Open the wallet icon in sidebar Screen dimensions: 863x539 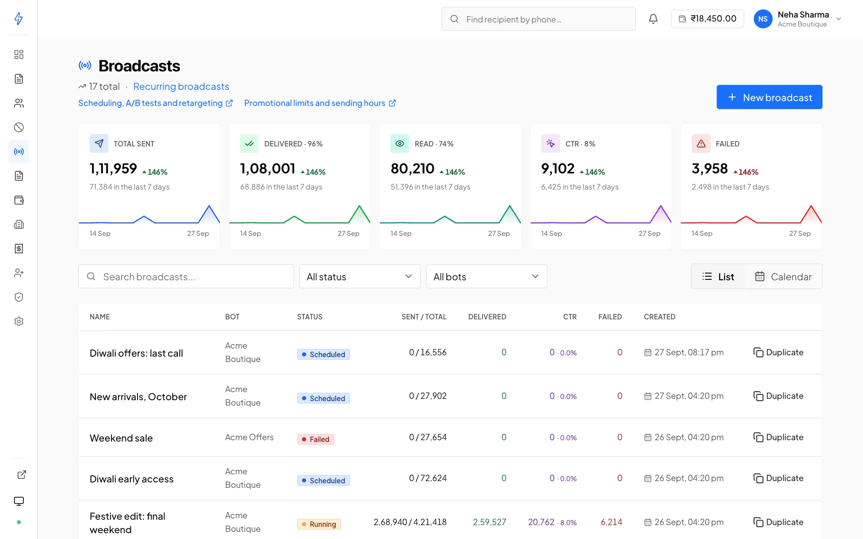(x=18, y=200)
